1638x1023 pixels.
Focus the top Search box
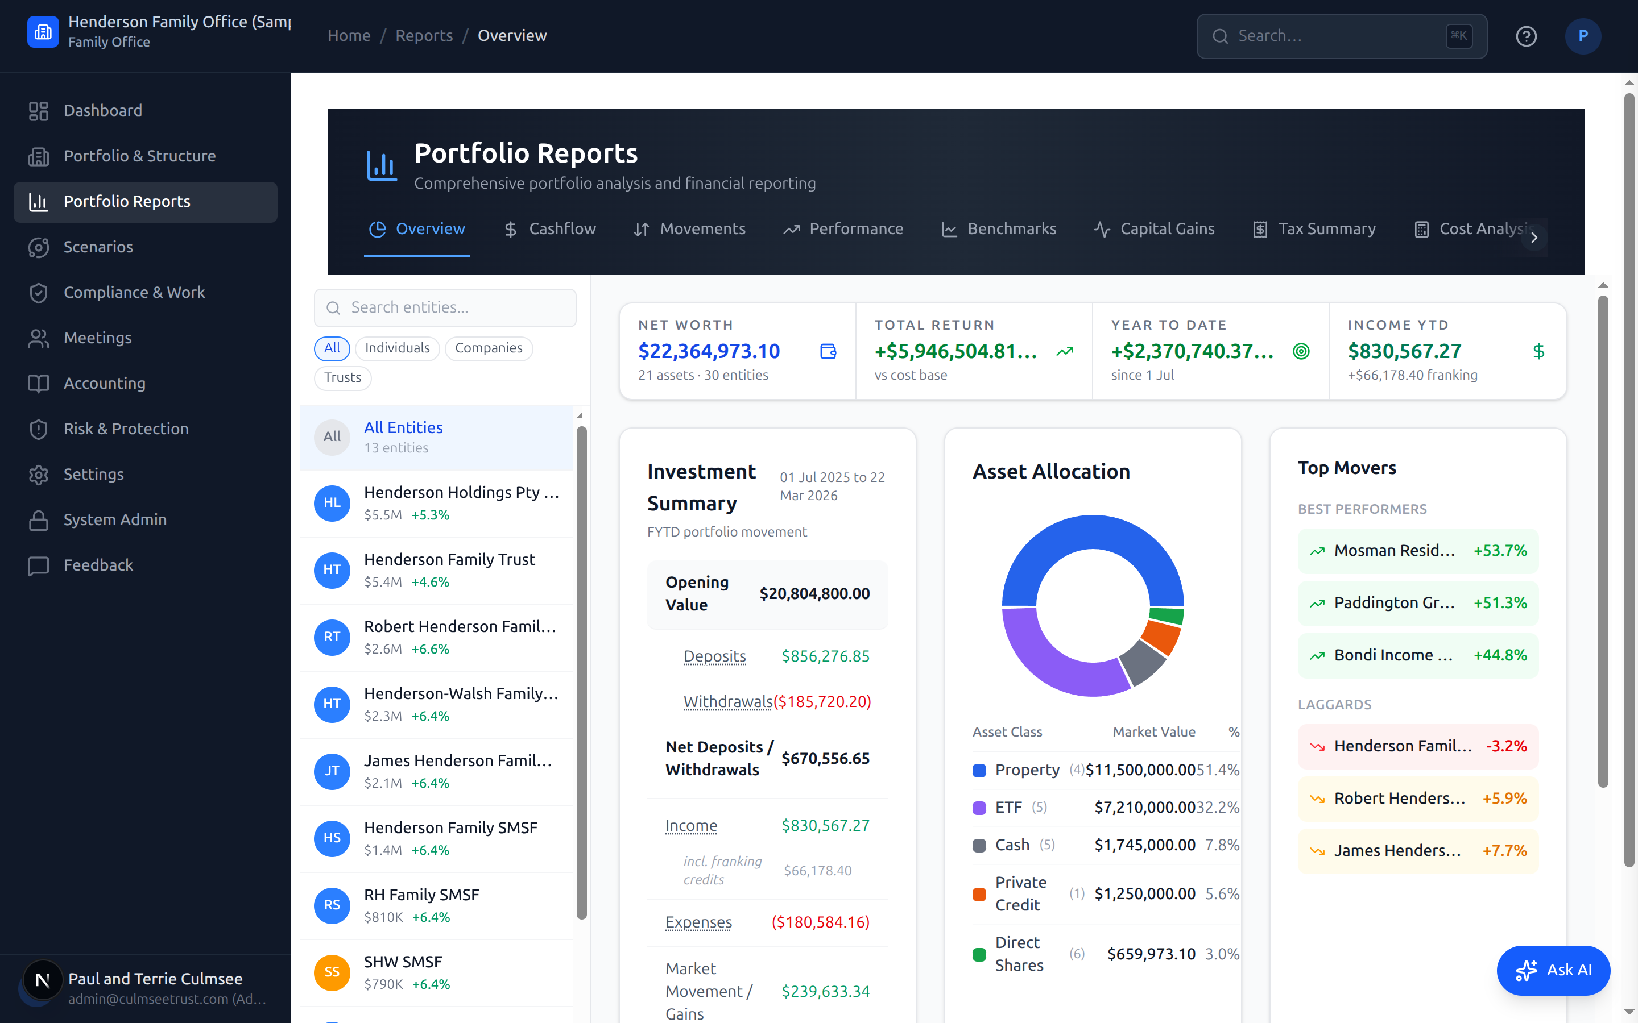point(1342,36)
